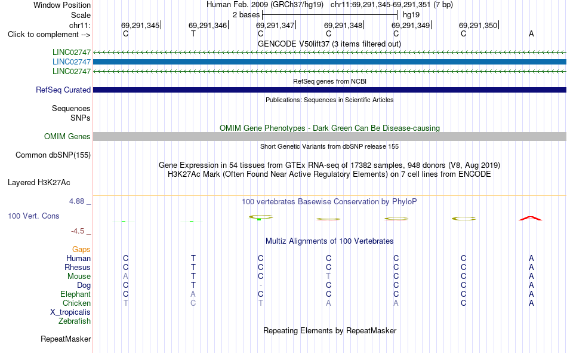Click the RepeatMasker track label
567x353 pixels.
[x=66, y=339]
